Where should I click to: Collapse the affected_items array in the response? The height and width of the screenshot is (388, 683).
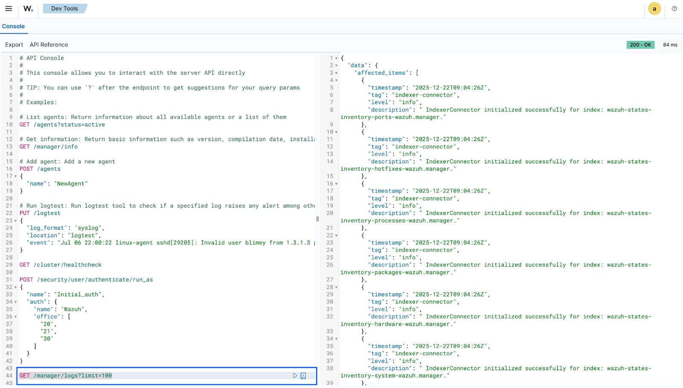point(336,72)
